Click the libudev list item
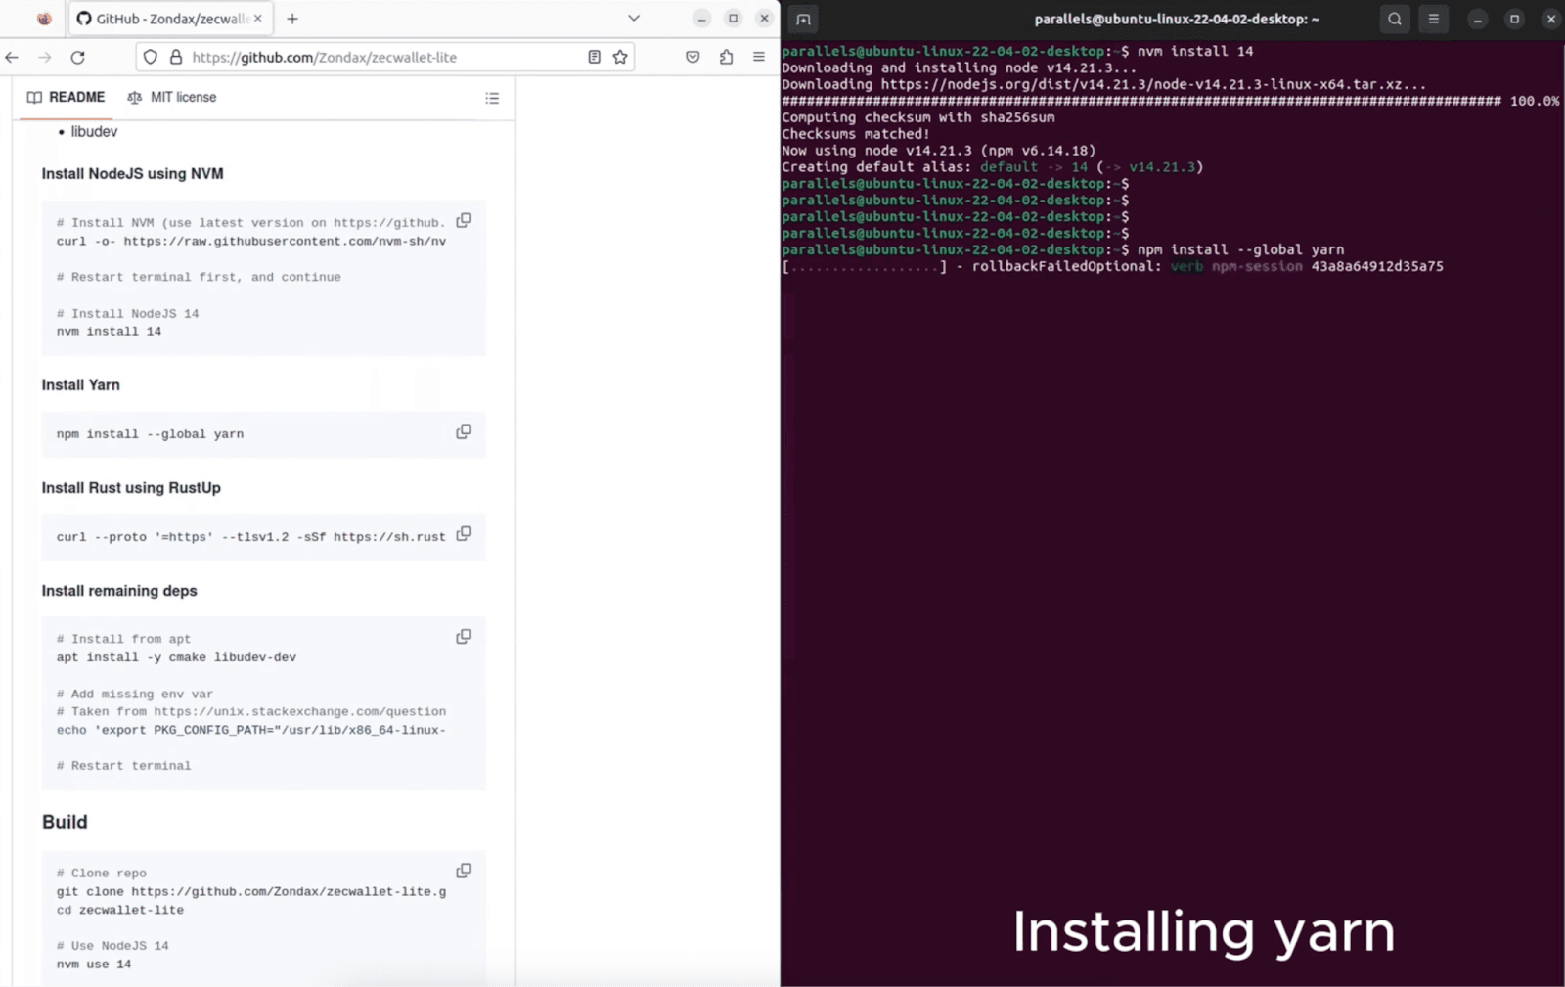Screen dimensions: 1565x987 click(x=94, y=131)
